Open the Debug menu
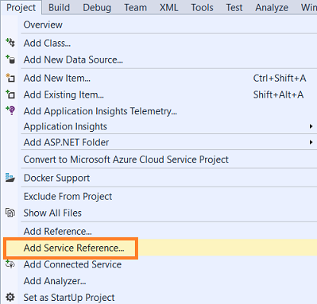This screenshot has height=304, width=317. tap(97, 7)
